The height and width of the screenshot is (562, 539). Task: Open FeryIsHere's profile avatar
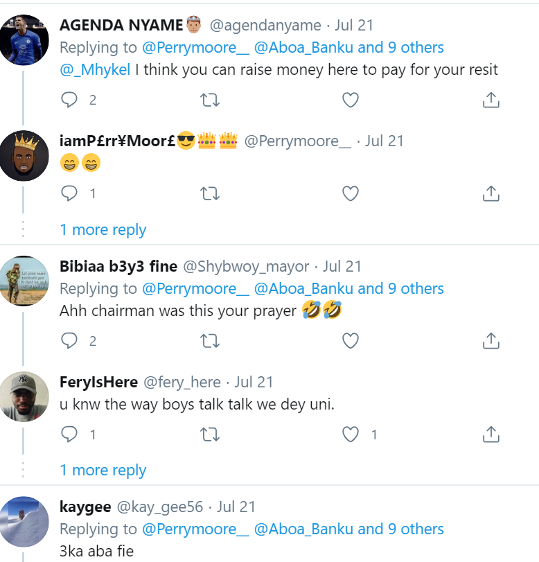point(24,397)
